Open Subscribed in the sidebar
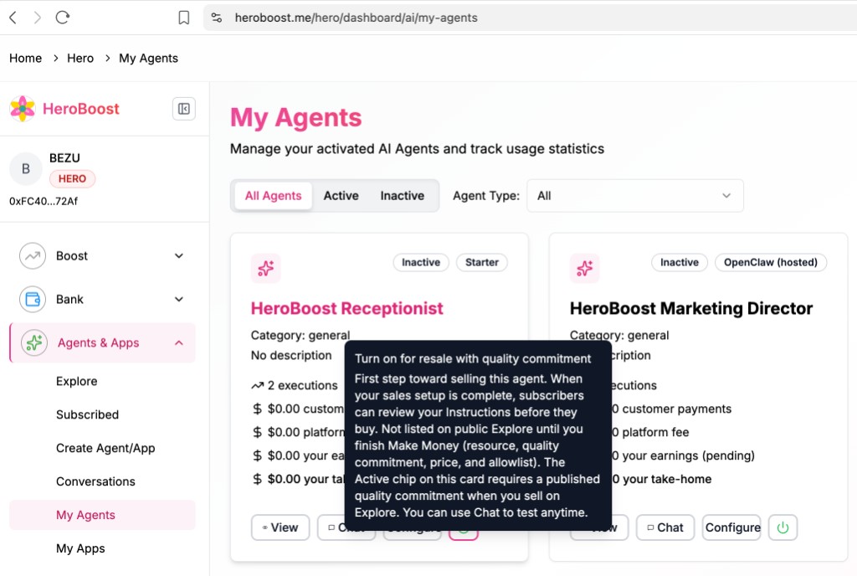Screen dimensions: 857x576 [x=87, y=414]
